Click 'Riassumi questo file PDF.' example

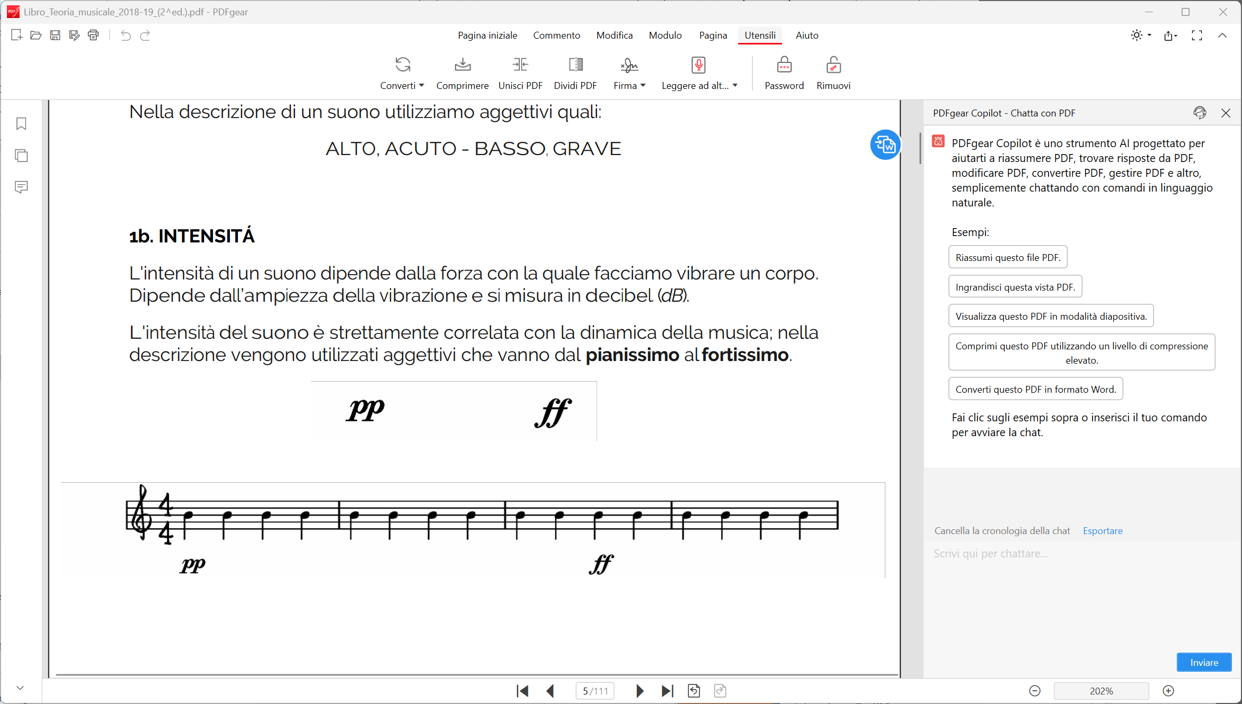(1008, 257)
